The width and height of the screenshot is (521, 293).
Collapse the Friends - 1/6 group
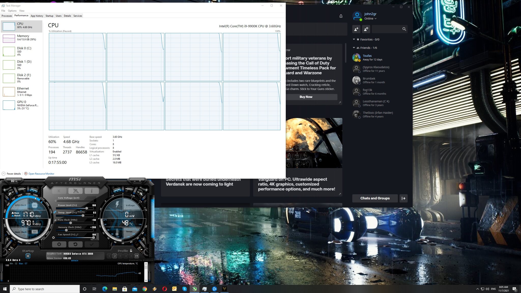coord(354,48)
